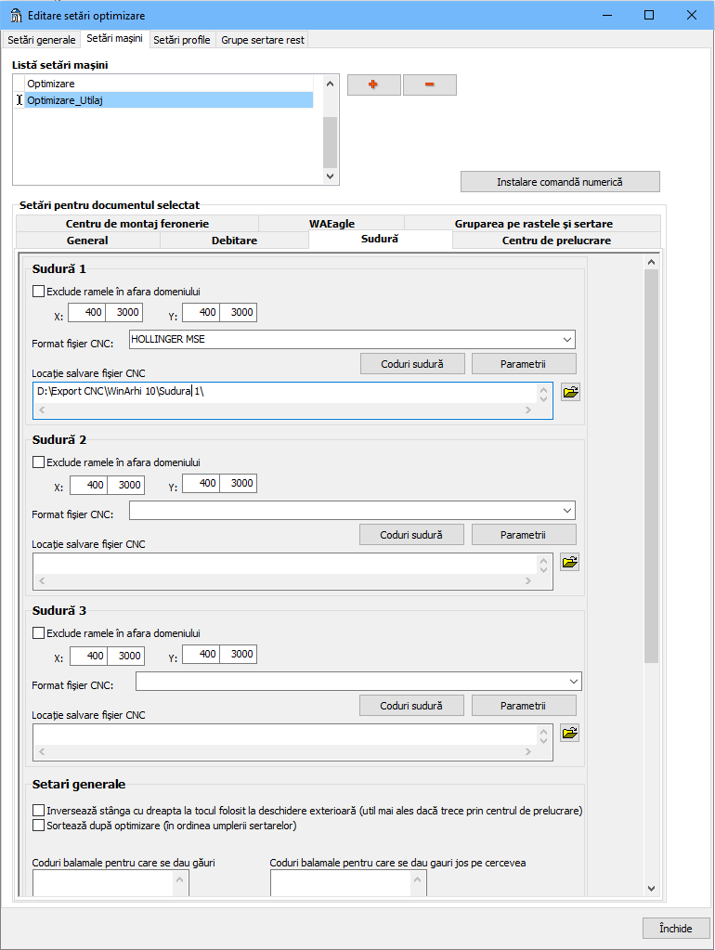The height and width of the screenshot is (950, 715).
Task: Click the red minus remove setting icon
Action: click(x=429, y=85)
